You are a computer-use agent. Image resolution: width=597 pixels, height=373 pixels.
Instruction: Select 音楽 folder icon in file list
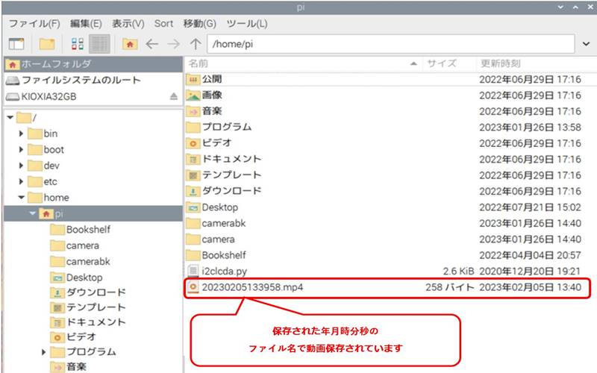coord(193,111)
